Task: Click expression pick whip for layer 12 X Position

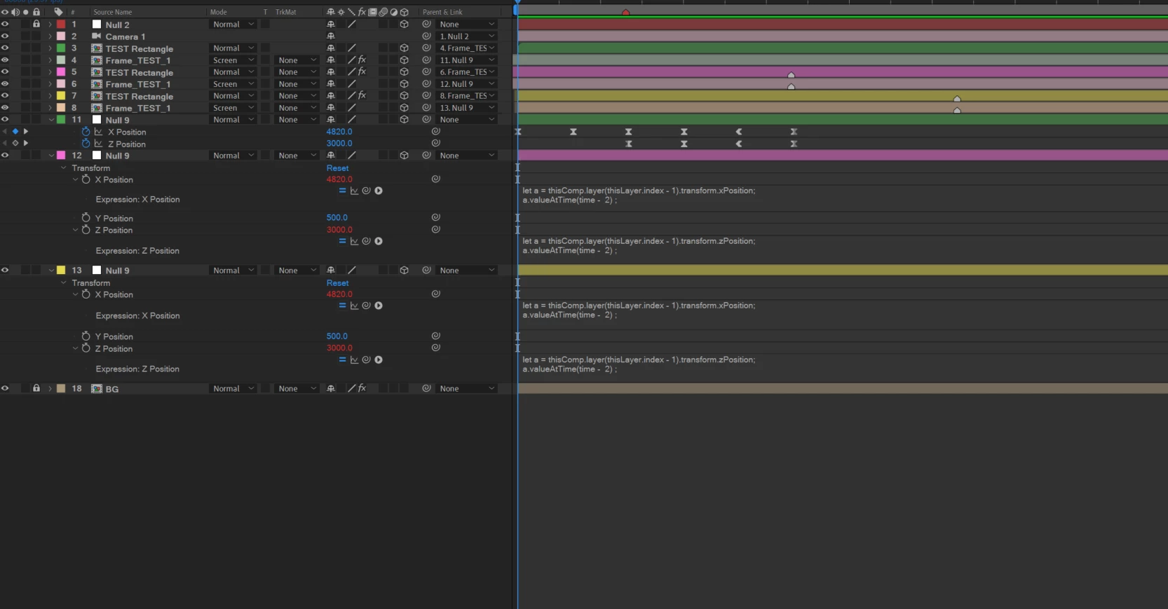Action: pos(366,191)
